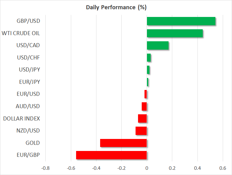Click the red EUR/GBP bar
The width and height of the screenshot is (232, 175).
coord(111,155)
